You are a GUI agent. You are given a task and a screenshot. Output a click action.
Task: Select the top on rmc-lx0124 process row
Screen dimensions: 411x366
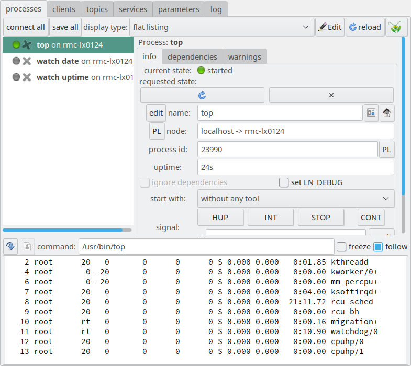tap(68, 45)
